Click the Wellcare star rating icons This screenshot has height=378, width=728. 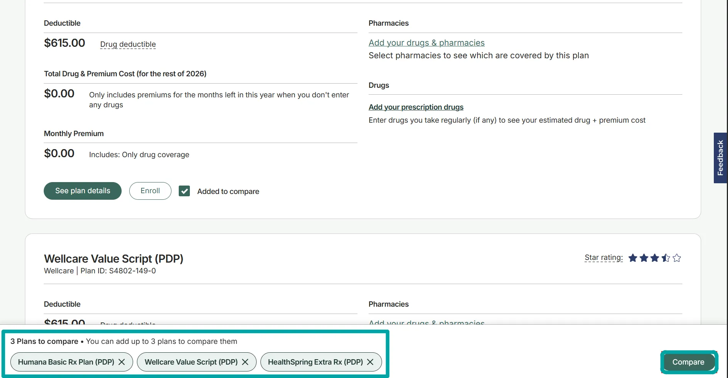coord(654,258)
